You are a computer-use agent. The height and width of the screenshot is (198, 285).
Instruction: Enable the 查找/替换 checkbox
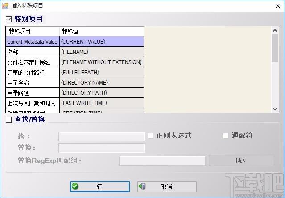coord(9,120)
